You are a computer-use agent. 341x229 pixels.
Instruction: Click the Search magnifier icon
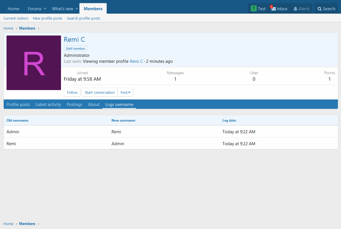319,9
